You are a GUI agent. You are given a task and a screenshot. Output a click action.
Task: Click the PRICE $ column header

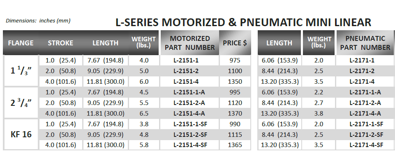click(x=235, y=43)
